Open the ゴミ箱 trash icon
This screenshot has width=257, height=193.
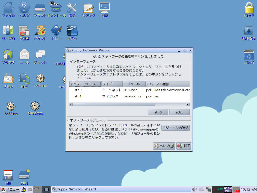click(249, 55)
